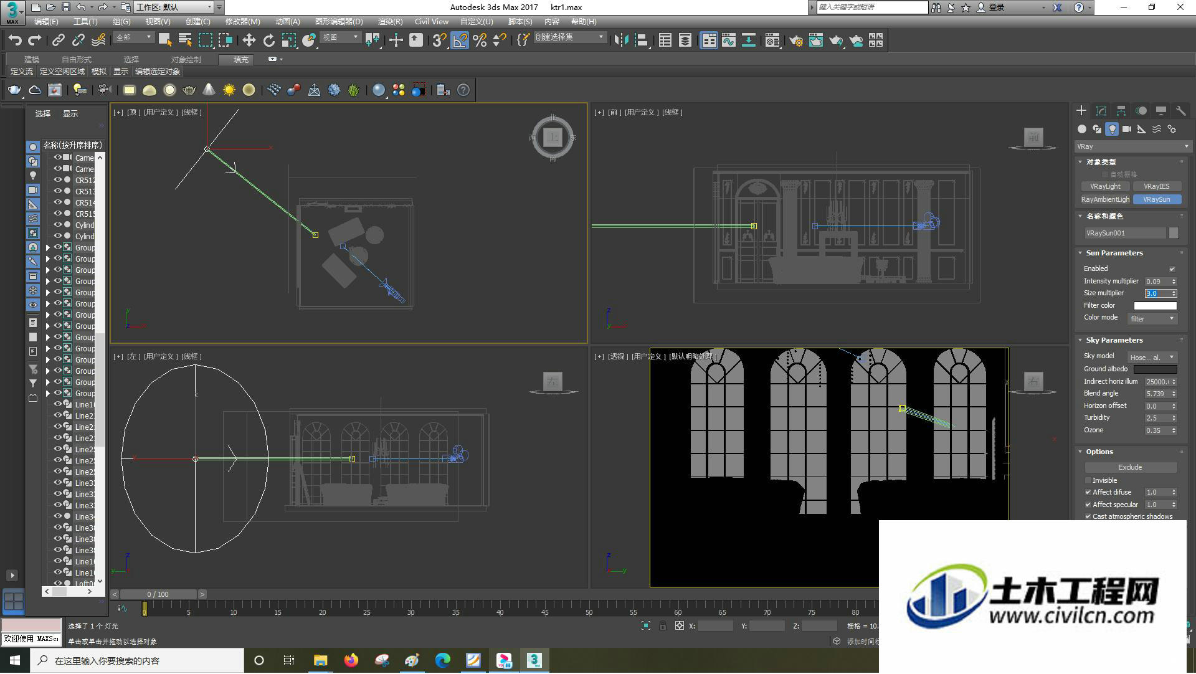Collapse the Sky Parameters rollout
Image resolution: width=1196 pixels, height=674 pixels.
(x=1114, y=341)
